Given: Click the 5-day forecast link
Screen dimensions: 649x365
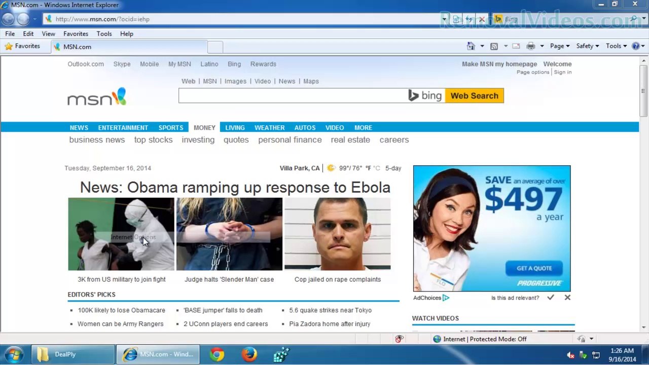Looking at the screenshot, I should 393,168.
